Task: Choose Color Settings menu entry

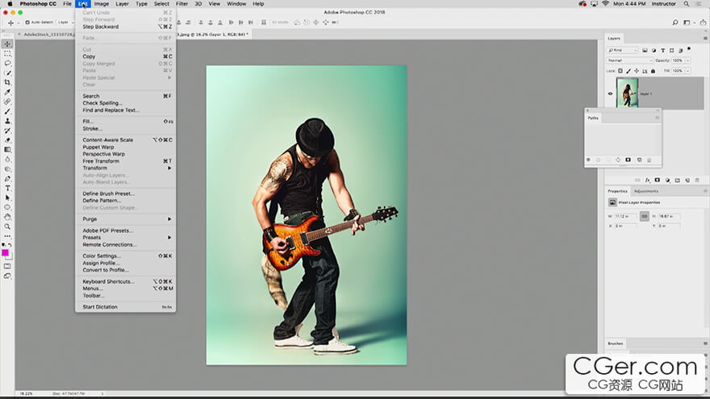Action: (126, 256)
